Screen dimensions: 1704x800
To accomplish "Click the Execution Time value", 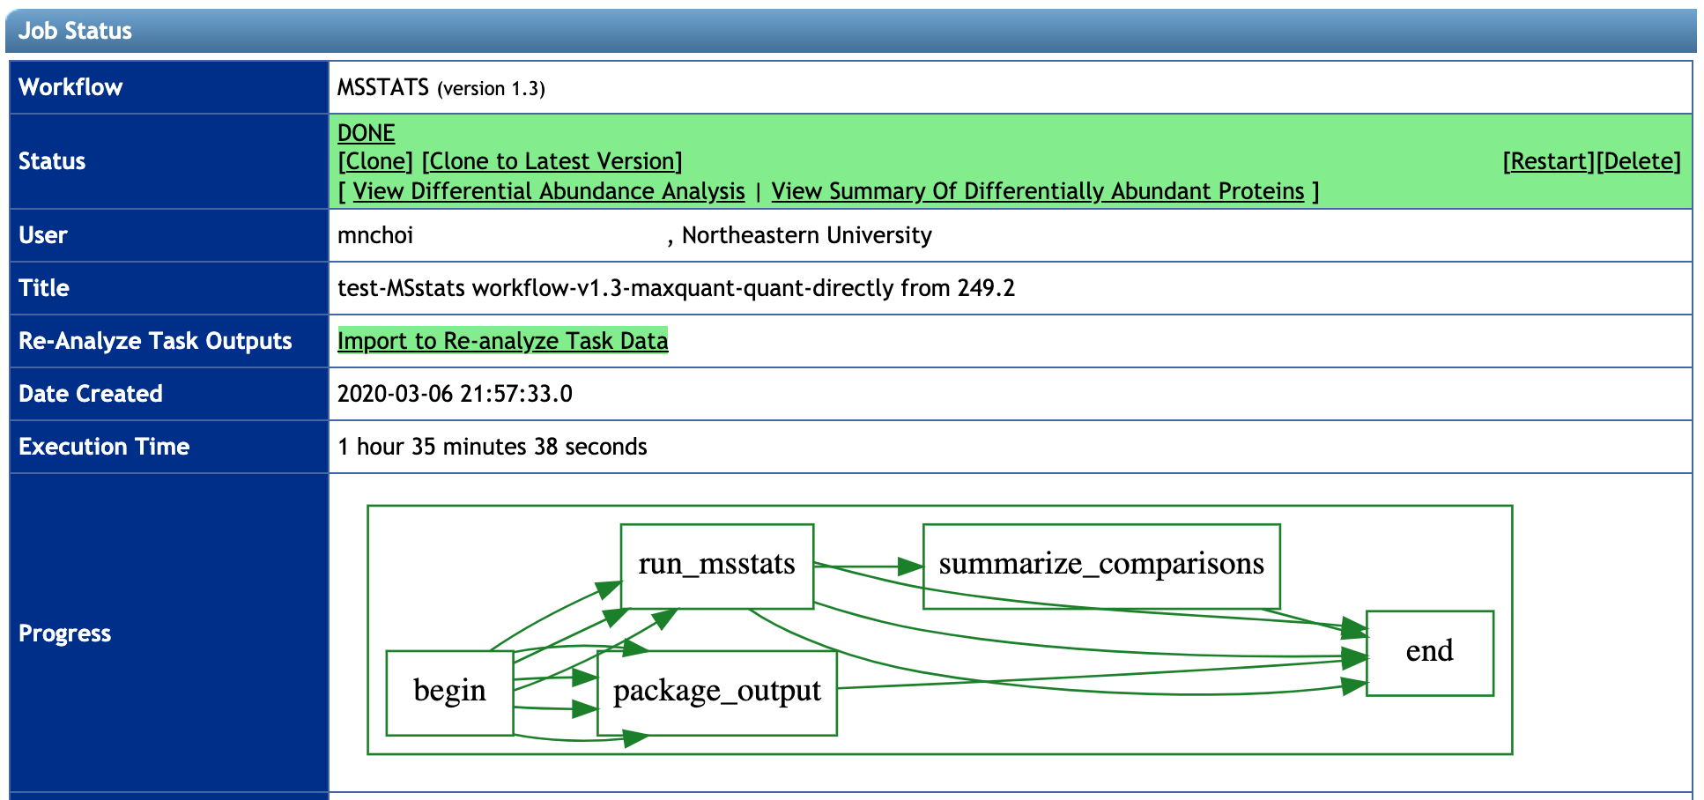I will [x=492, y=447].
